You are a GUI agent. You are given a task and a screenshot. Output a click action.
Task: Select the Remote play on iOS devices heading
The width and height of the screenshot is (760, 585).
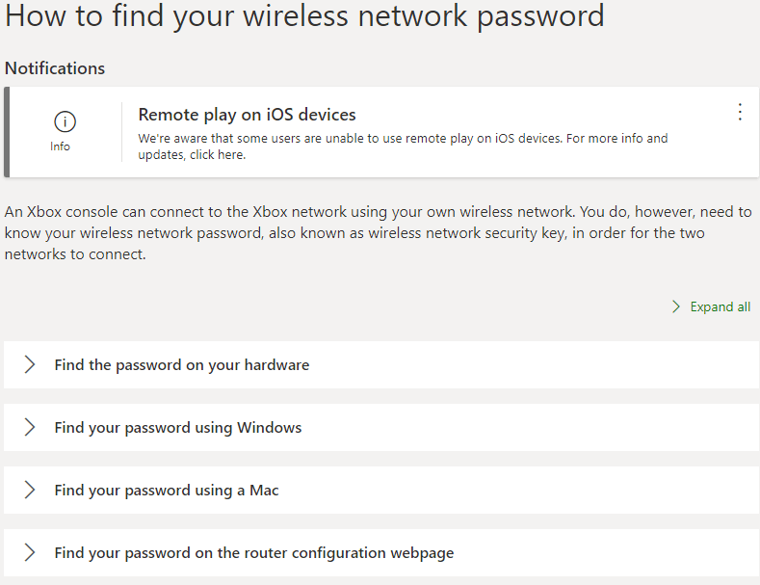point(247,115)
